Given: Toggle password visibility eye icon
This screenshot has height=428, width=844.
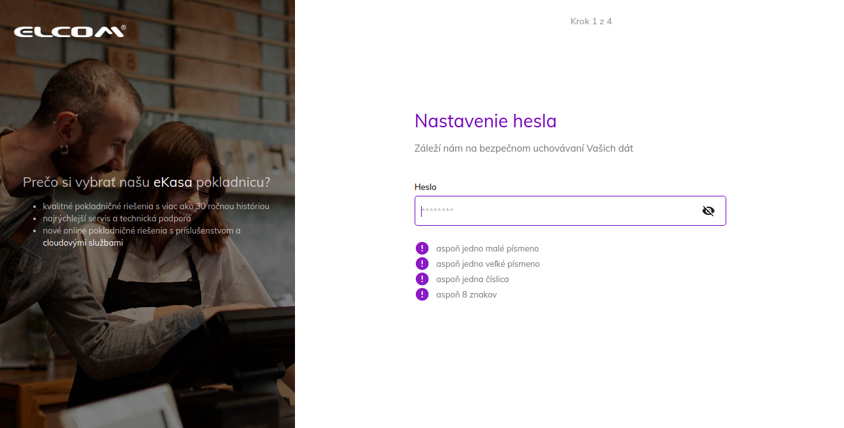Looking at the screenshot, I should click(x=708, y=210).
